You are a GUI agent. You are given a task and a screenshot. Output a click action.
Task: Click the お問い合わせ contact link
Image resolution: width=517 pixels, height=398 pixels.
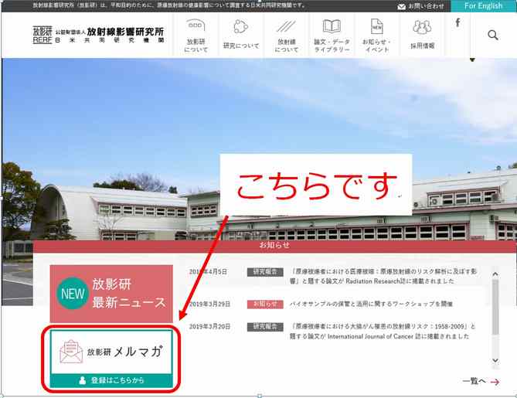pyautogui.click(x=420, y=5)
